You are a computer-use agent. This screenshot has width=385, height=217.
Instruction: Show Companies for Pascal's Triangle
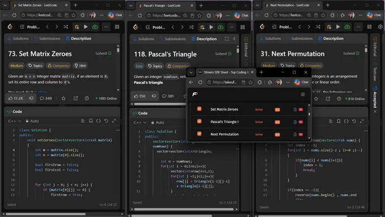[x=178, y=66]
